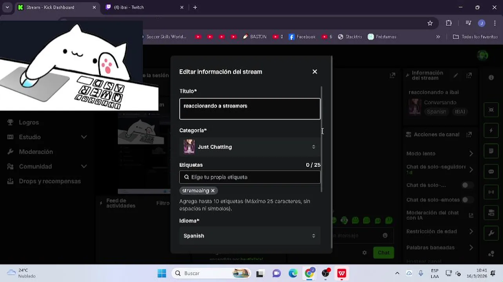Image resolution: width=503 pixels, height=282 pixels.
Task: Pop out the Acciones de canal panel
Action: (469, 134)
